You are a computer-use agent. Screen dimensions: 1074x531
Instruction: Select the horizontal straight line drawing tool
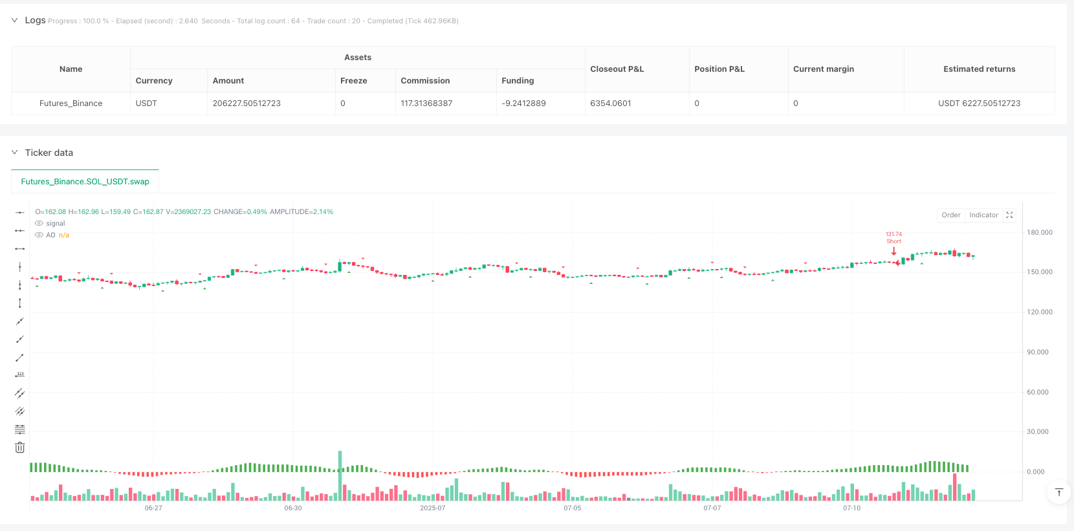pyautogui.click(x=20, y=212)
